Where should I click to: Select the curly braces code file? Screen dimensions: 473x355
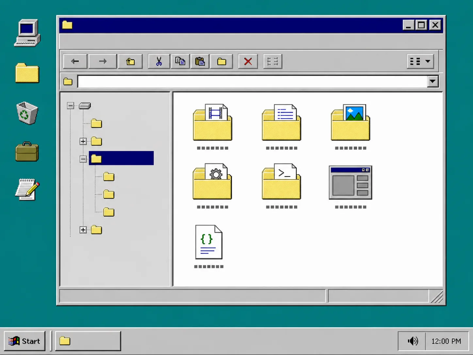[x=209, y=242]
